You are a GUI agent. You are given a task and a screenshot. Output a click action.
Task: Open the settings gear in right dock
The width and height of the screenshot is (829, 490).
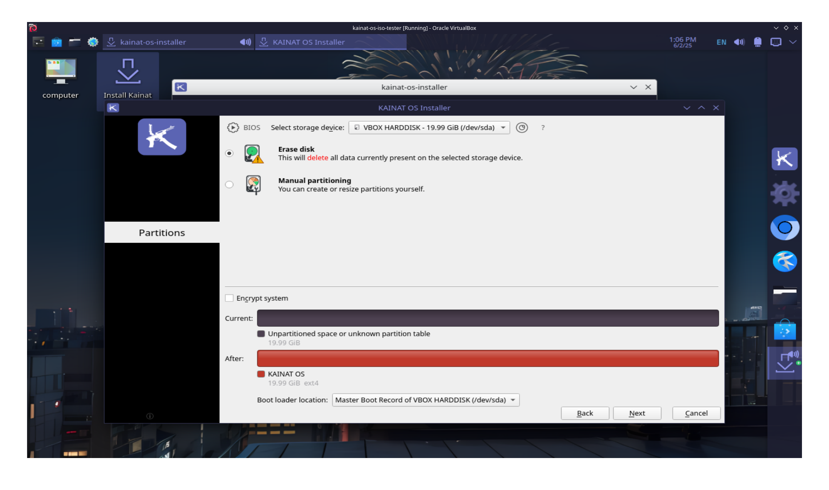click(784, 194)
